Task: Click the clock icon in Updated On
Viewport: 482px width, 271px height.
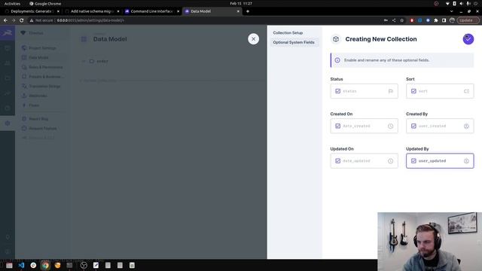Action: tap(390, 161)
